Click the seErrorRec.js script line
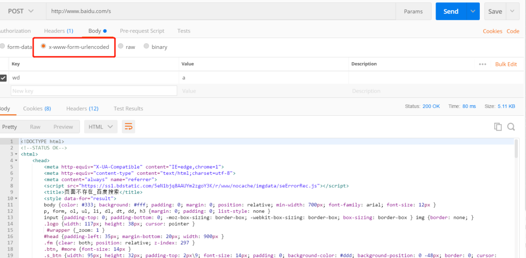This screenshot has height=258, width=526. (x=196, y=186)
